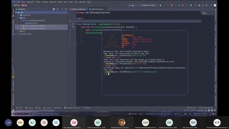Viewport: 229px width, 129px height.
Task: Click app breadcrumb in navigation bar
Action: 25,5
